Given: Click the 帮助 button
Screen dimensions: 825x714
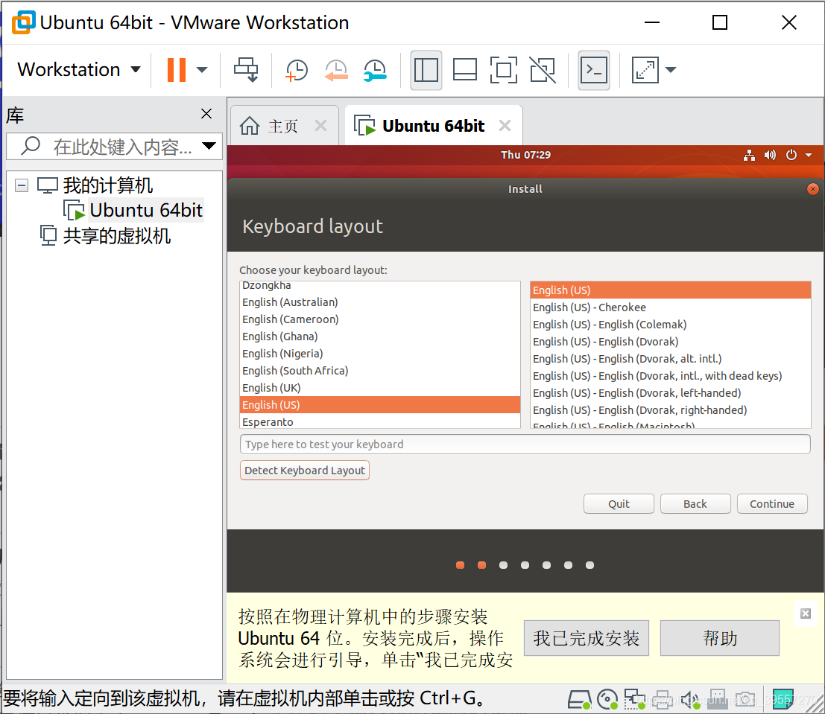Looking at the screenshot, I should pos(720,638).
